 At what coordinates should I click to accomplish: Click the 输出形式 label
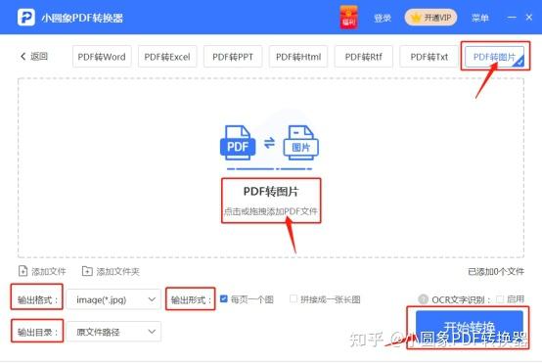click(x=191, y=299)
